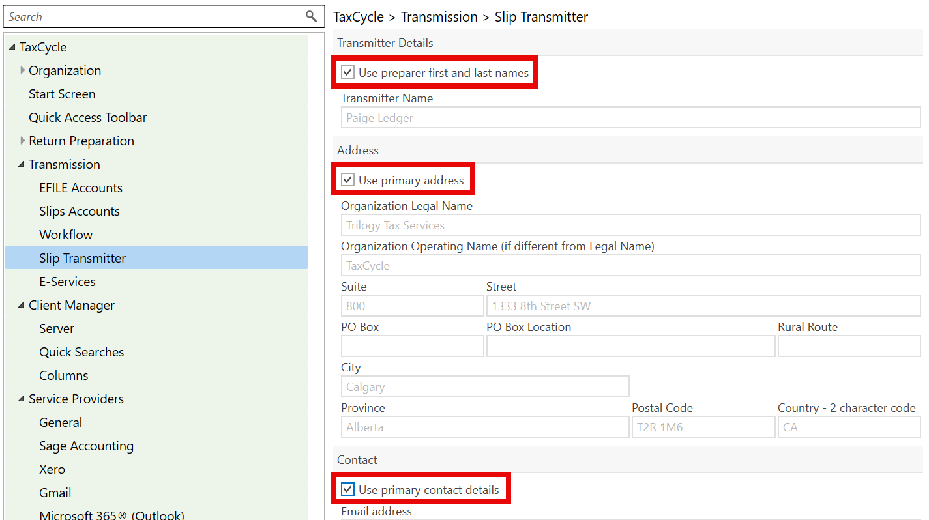The height and width of the screenshot is (520, 929).
Task: Select Quick Searches in the tree
Action: [81, 352]
